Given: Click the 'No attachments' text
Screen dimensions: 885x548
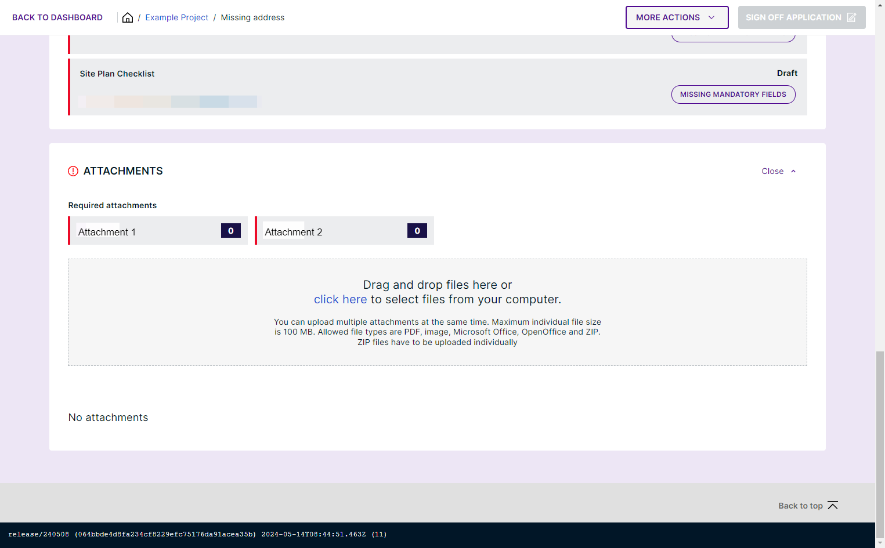Looking at the screenshot, I should (108, 418).
